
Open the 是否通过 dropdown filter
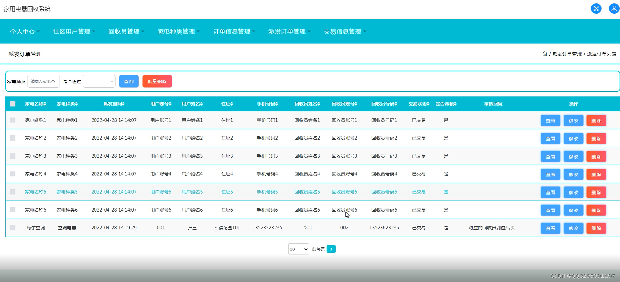[99, 81]
